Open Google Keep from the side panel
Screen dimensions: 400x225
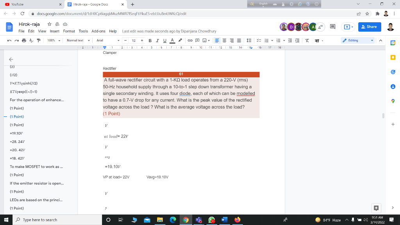[x=393, y=57]
